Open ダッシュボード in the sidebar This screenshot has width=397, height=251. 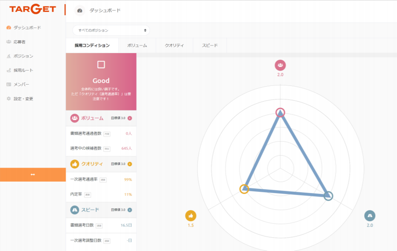click(27, 28)
